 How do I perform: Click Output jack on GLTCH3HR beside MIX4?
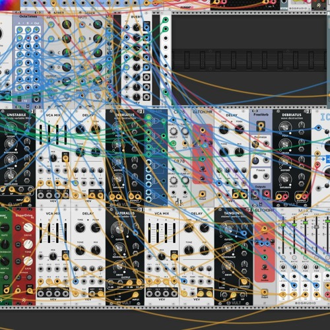pyautogui.click(x=264, y=292)
